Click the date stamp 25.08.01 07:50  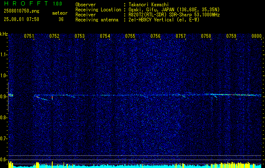(21, 19)
